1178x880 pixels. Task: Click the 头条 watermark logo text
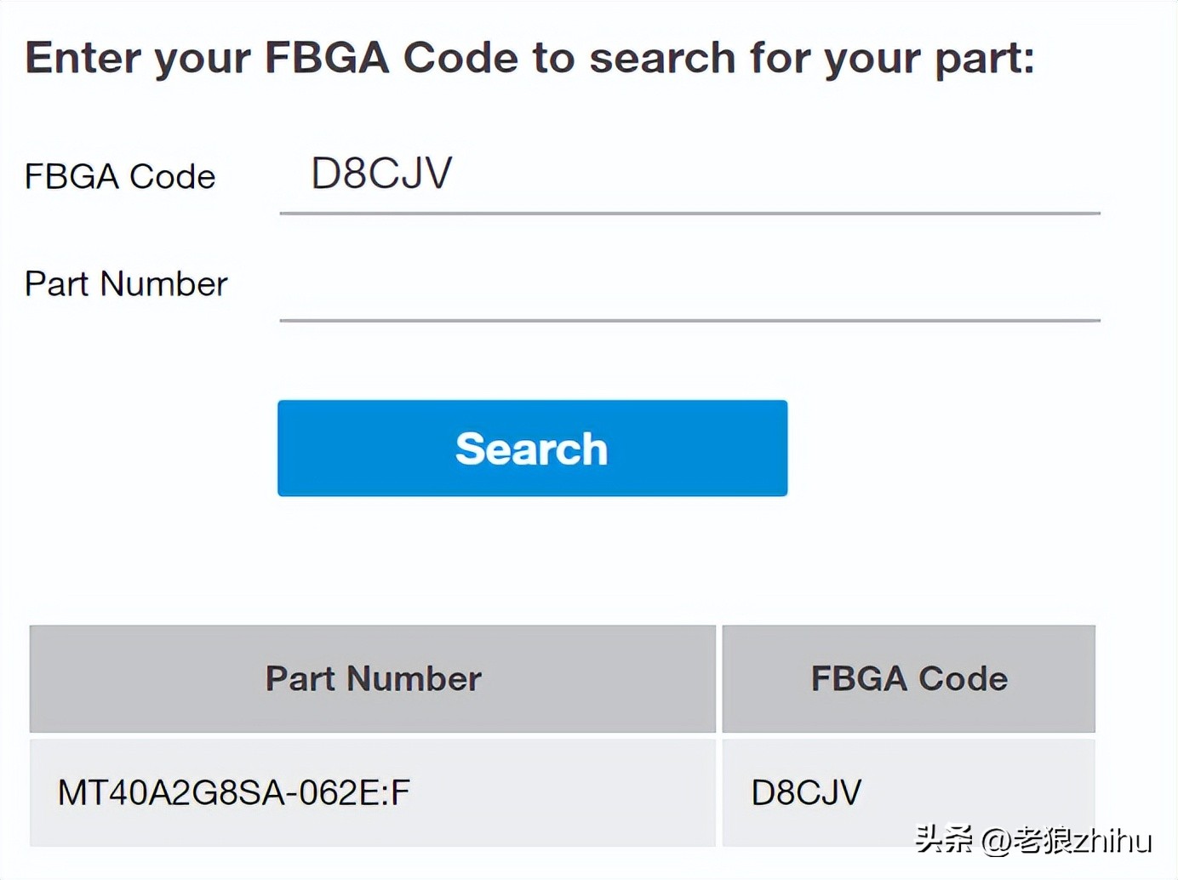[x=944, y=840]
